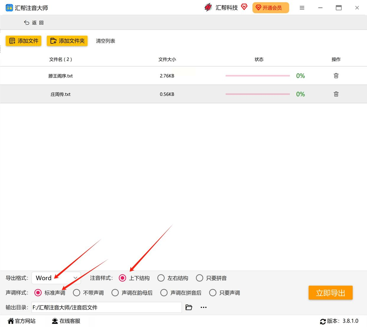
Task: Open 在线客服 support link
Action: pos(66,321)
